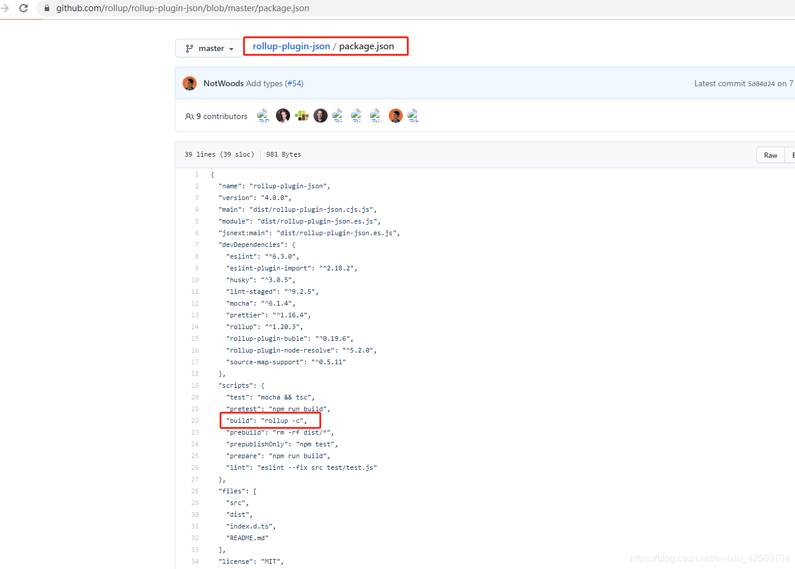Click the "module" dist es.js line

click(299, 221)
